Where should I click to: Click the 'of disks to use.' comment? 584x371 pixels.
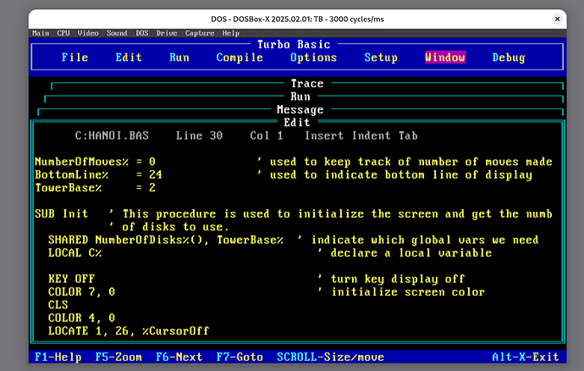168,227
